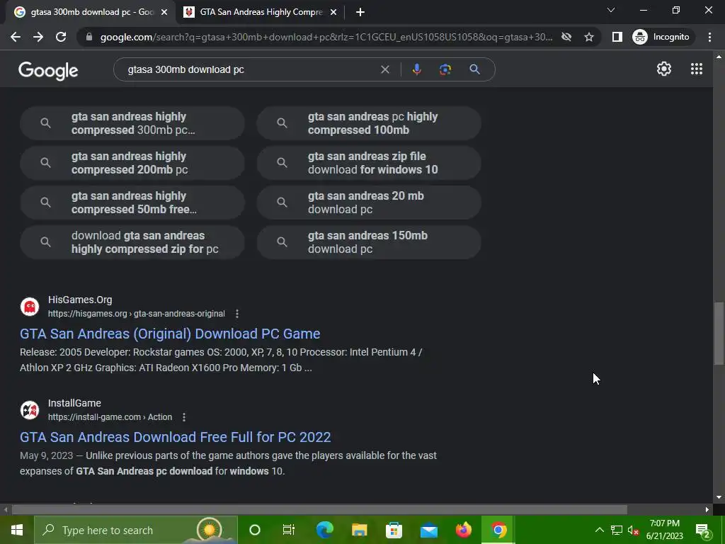Select suggestion download gta san andreas highly compressed zip
Viewport: 725px width, 544px height.
[132, 242]
